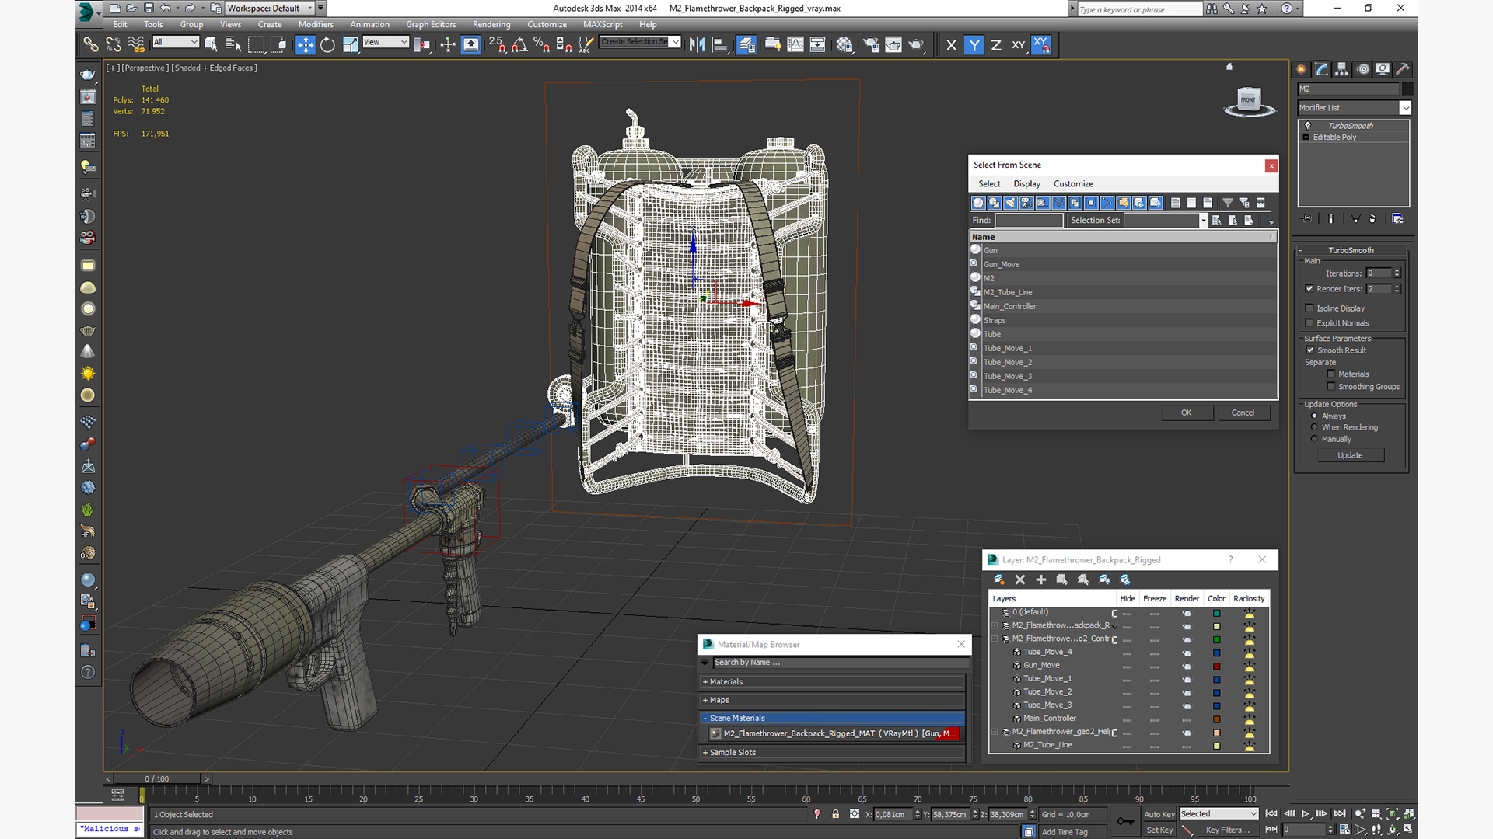This screenshot has height=839, width=1493.
Task: Open the Rendering menu
Action: pyautogui.click(x=491, y=24)
